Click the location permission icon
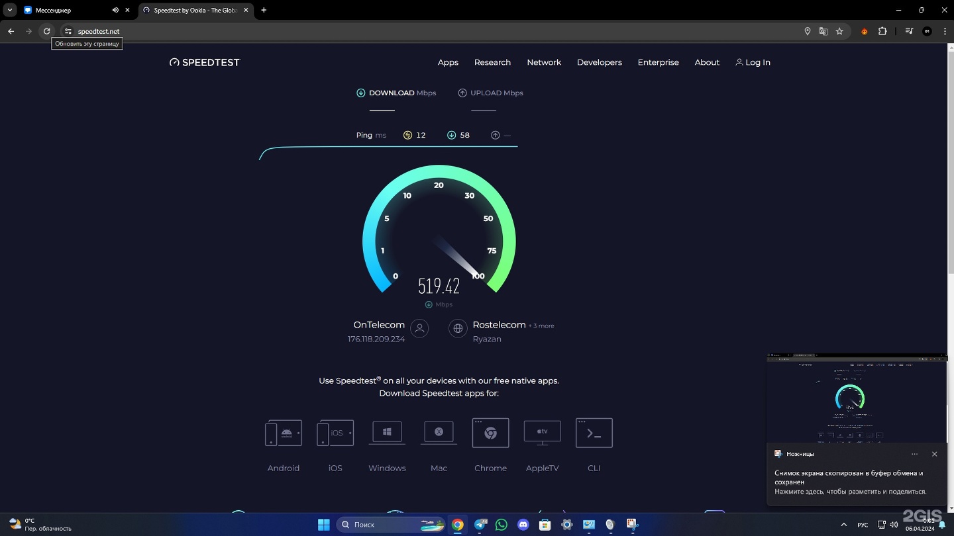954x536 pixels. pyautogui.click(x=807, y=31)
